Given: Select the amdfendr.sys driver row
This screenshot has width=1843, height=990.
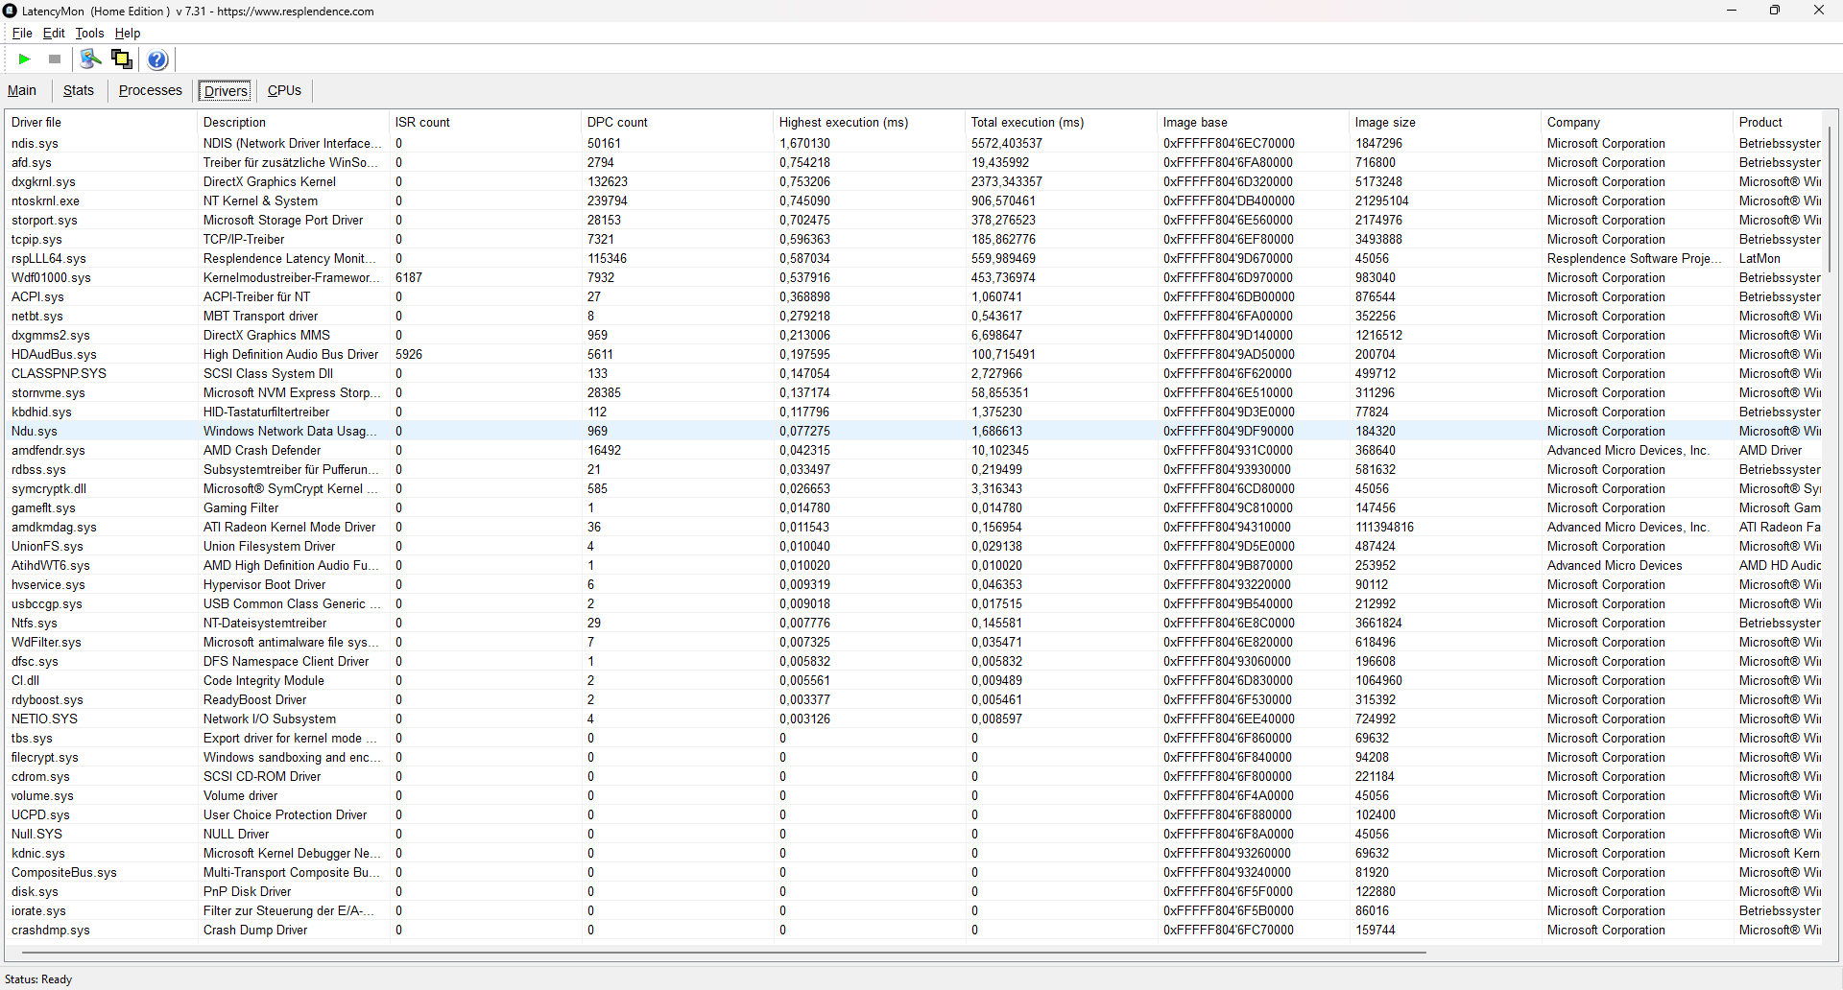Looking at the screenshot, I should tap(914, 450).
